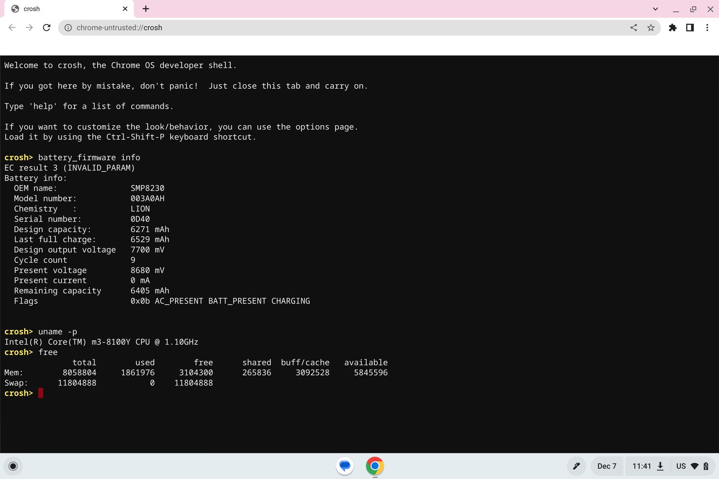
Task: Click the Design output voltage '7700 mV'
Action: 147,250
